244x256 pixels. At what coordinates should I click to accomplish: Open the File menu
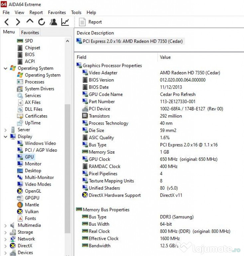(6, 12)
